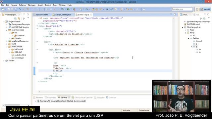Image resolution: width=212 pixels, height=119 pixels.
Task: Click the Open Perspective icon beside Java EE
Action: (197, 9)
